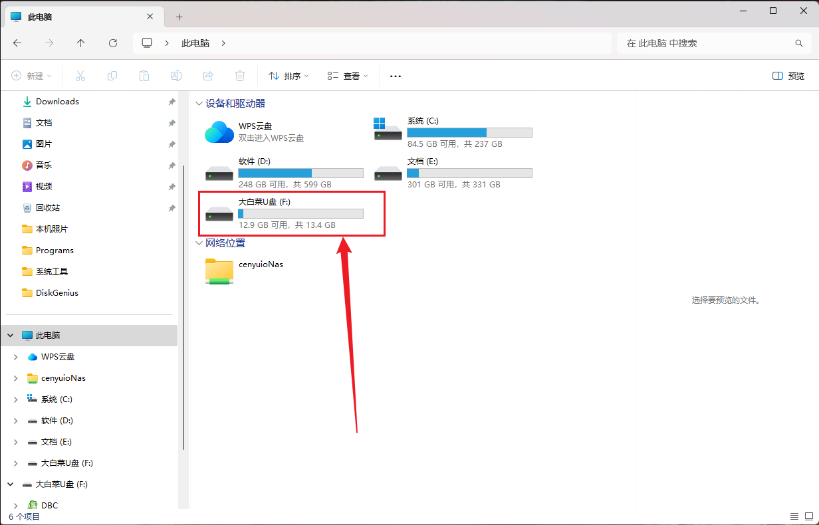Screen dimensions: 819x525
Task: Click the Back navigation arrow
Action: tap(17, 43)
